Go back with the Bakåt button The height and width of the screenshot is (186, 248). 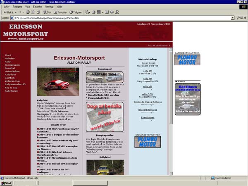click(x=9, y=12)
